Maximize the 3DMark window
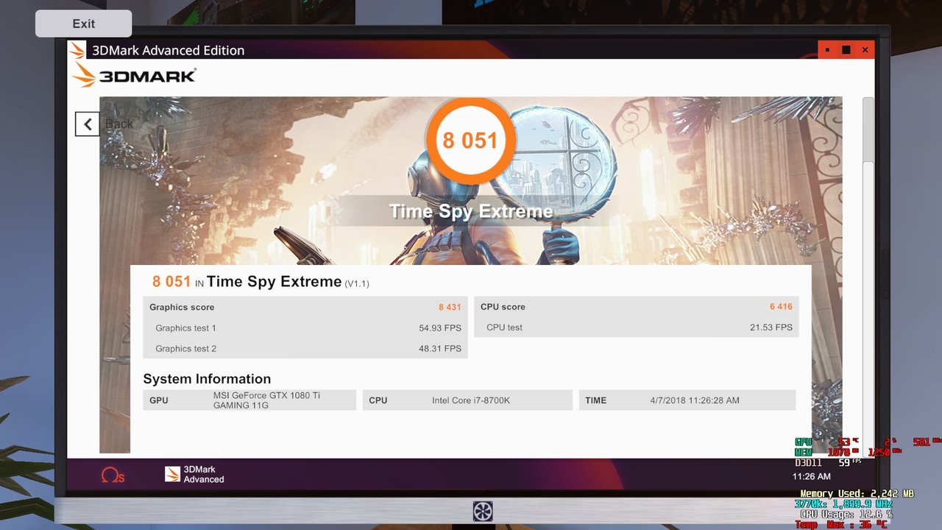 (x=846, y=50)
